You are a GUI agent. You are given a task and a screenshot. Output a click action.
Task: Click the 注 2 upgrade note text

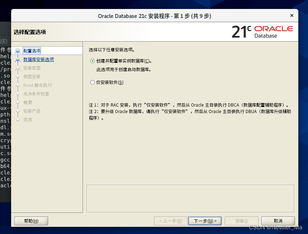tap(190, 114)
